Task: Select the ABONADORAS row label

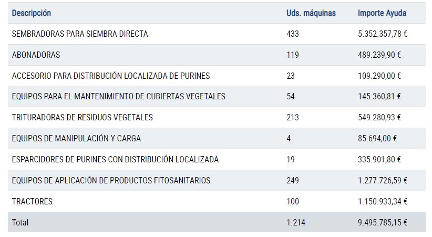Action: pyautogui.click(x=36, y=55)
